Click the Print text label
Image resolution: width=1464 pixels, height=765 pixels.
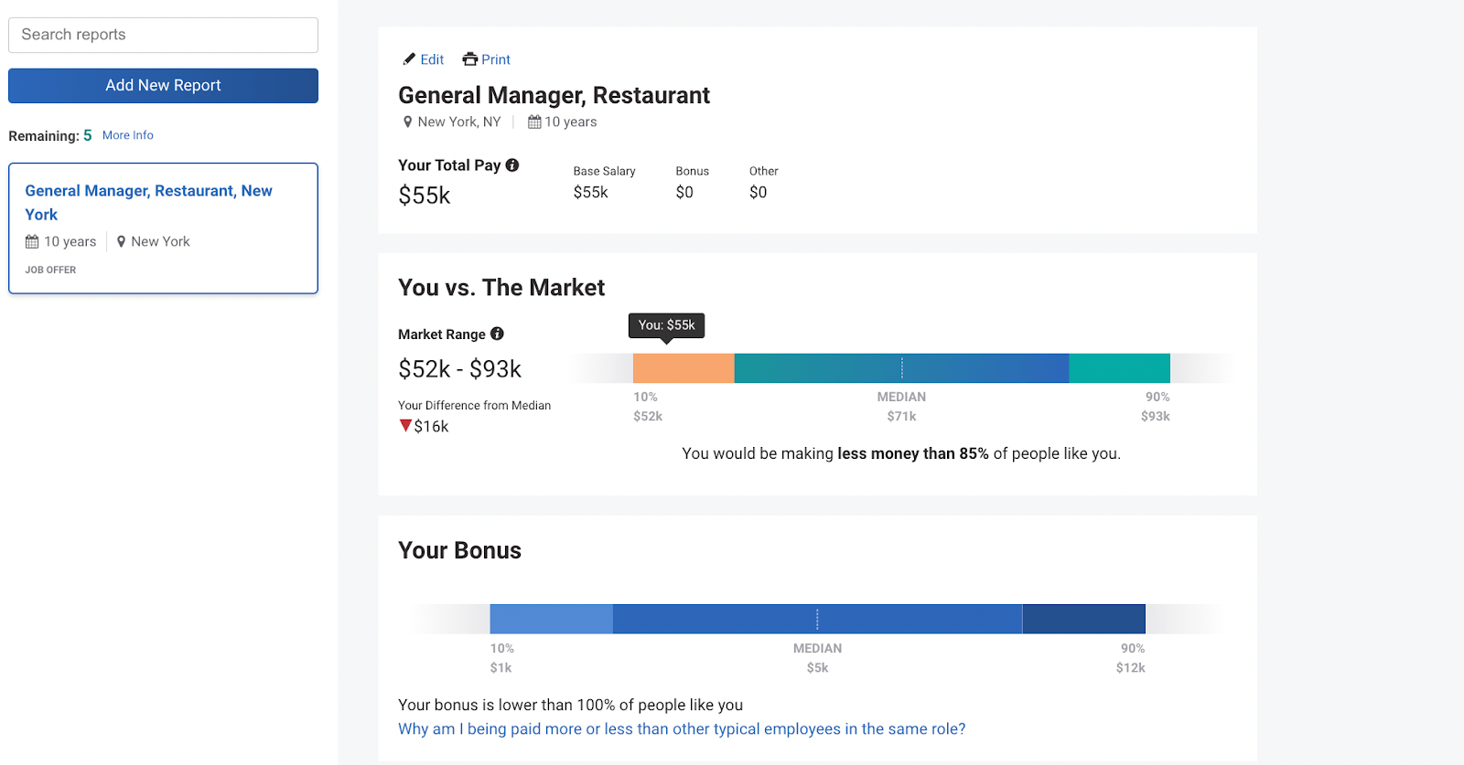tap(495, 58)
